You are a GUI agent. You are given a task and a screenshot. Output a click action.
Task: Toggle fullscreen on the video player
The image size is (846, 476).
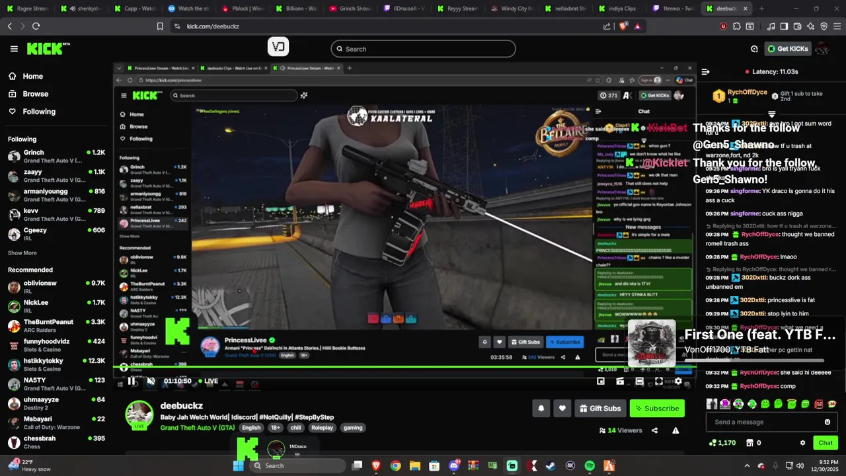[x=659, y=381]
